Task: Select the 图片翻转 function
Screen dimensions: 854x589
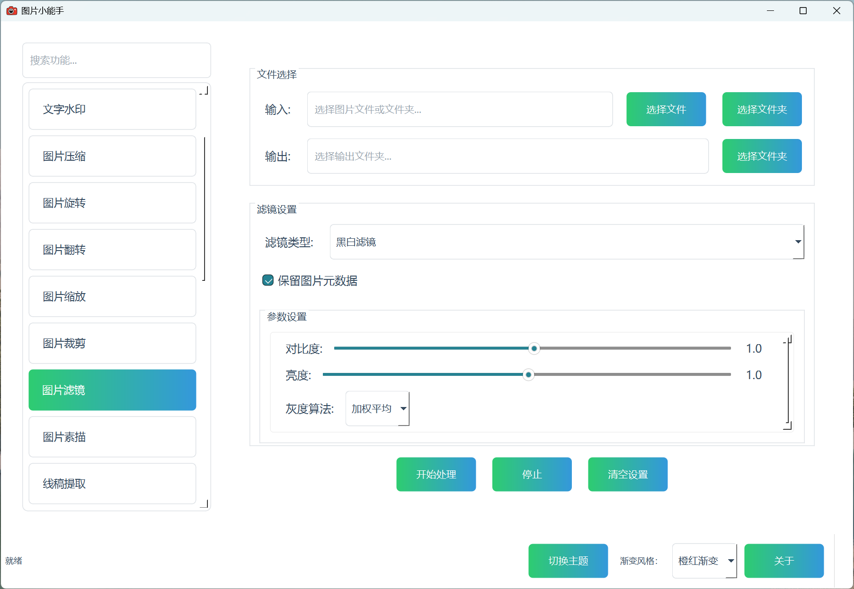Action: coord(112,250)
